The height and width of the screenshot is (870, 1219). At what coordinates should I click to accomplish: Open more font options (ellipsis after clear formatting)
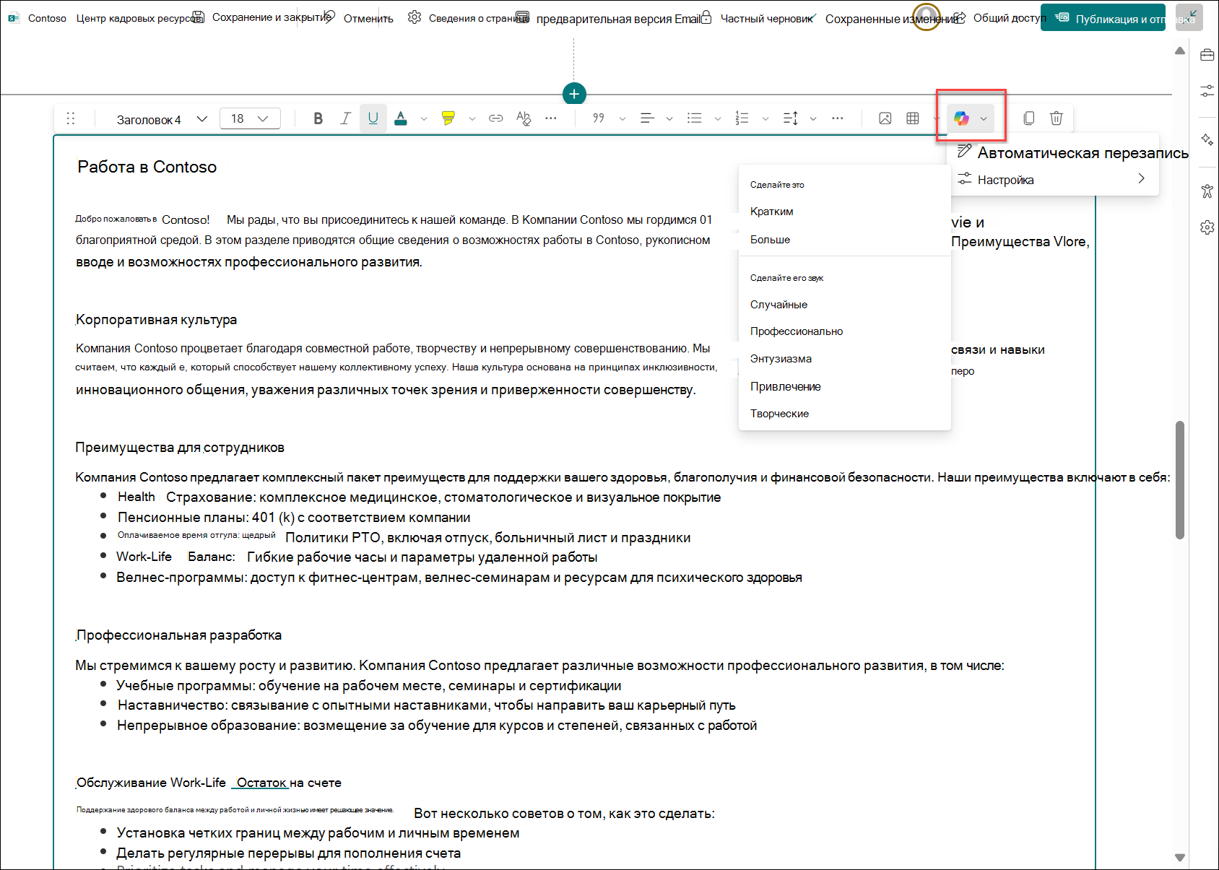551,118
